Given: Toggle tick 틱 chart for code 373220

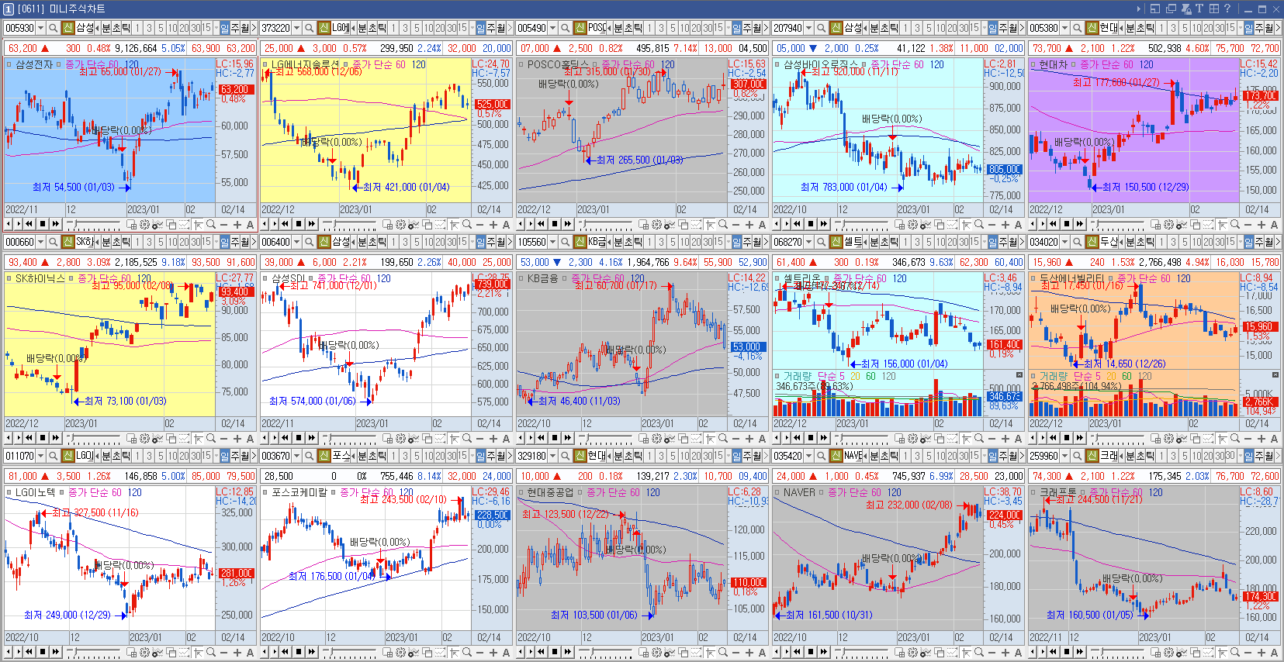Looking at the screenshot, I should point(382,27).
